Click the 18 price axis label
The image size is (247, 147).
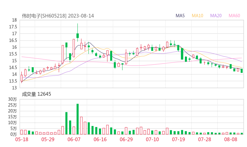point(14,20)
